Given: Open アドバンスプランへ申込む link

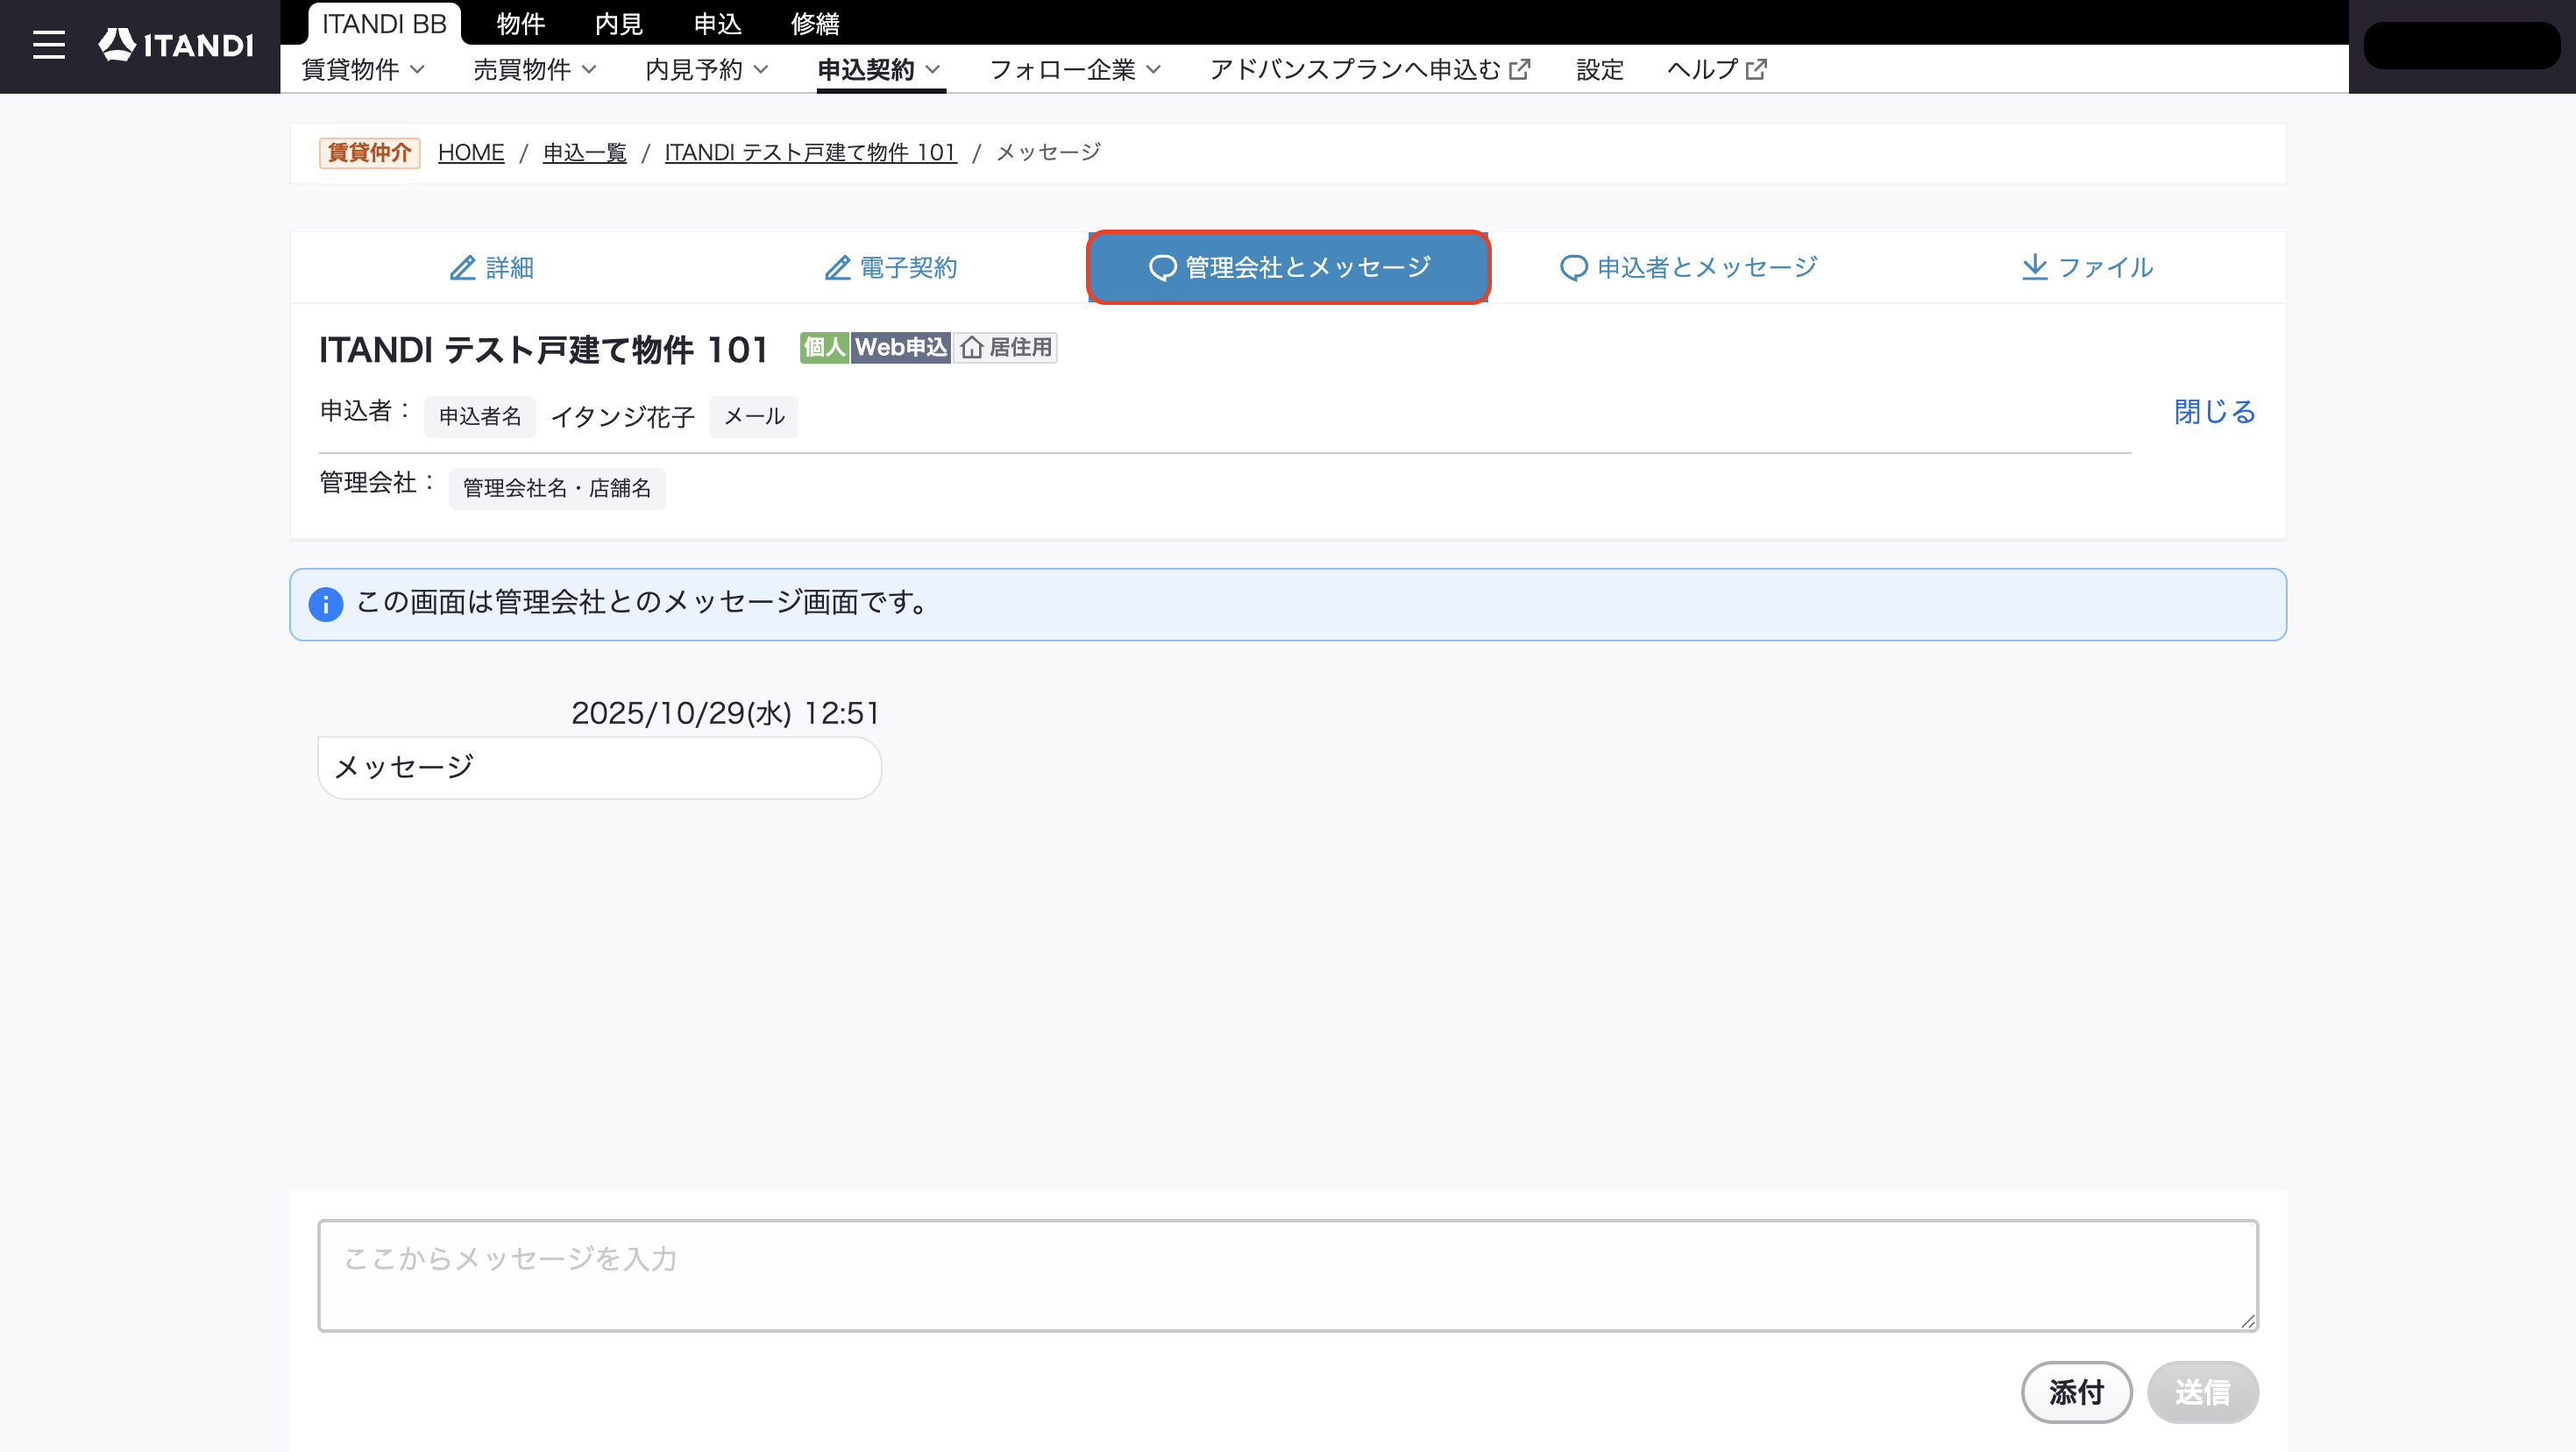Looking at the screenshot, I should click(x=1369, y=69).
